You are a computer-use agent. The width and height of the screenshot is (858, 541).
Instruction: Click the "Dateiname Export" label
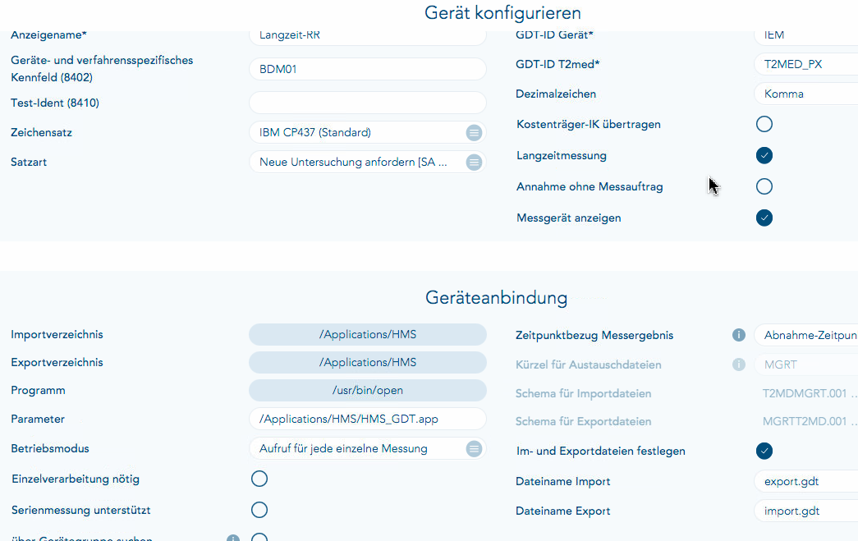pyautogui.click(x=562, y=511)
